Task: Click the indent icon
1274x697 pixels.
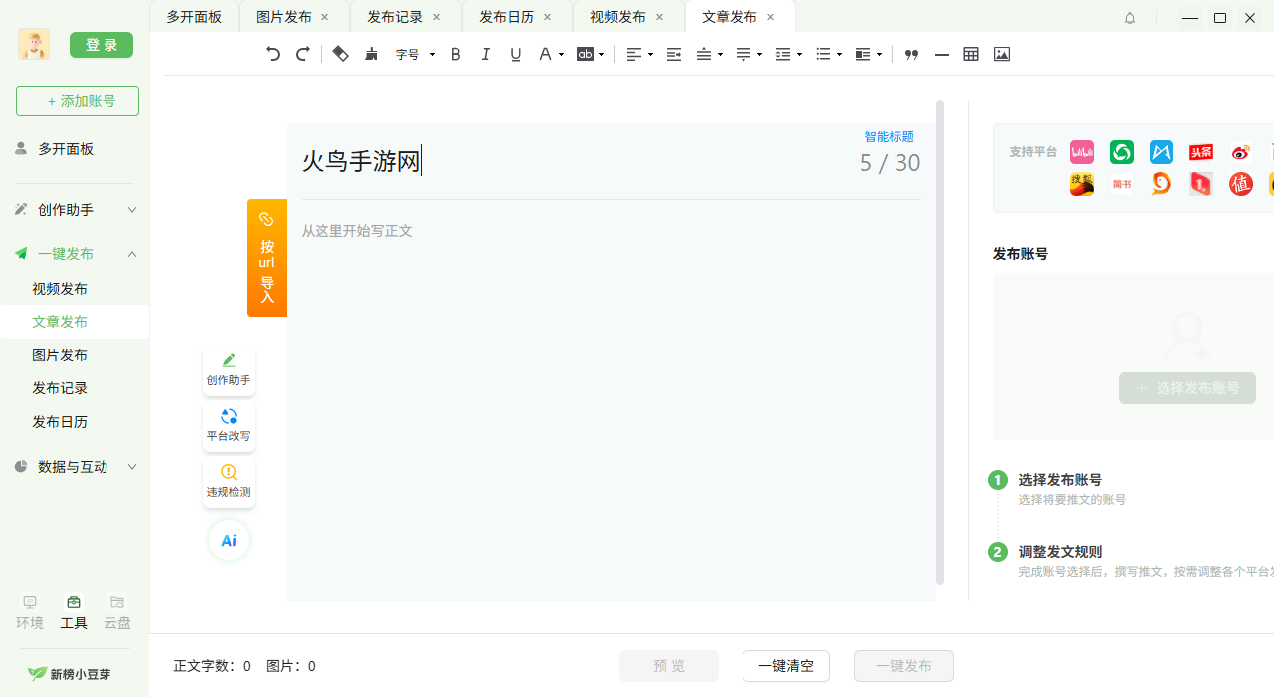Action: pyautogui.click(x=674, y=55)
